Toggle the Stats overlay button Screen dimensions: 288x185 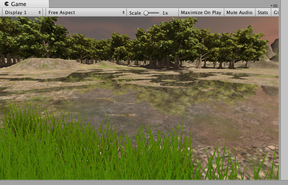pos(263,13)
